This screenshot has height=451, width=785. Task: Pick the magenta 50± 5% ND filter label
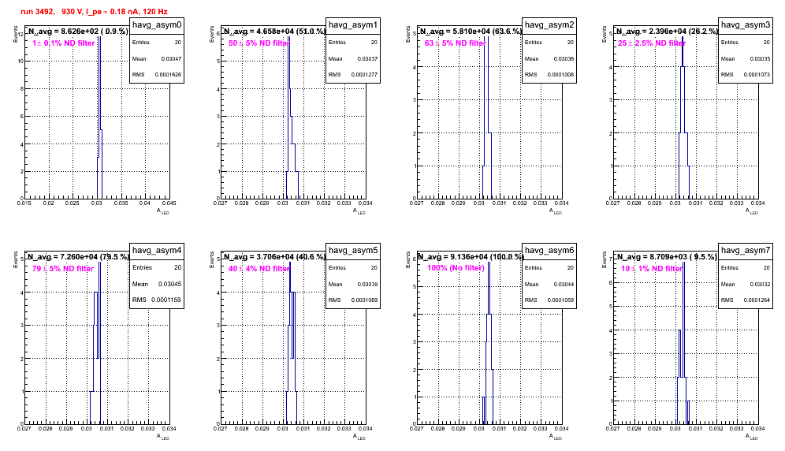coord(259,43)
